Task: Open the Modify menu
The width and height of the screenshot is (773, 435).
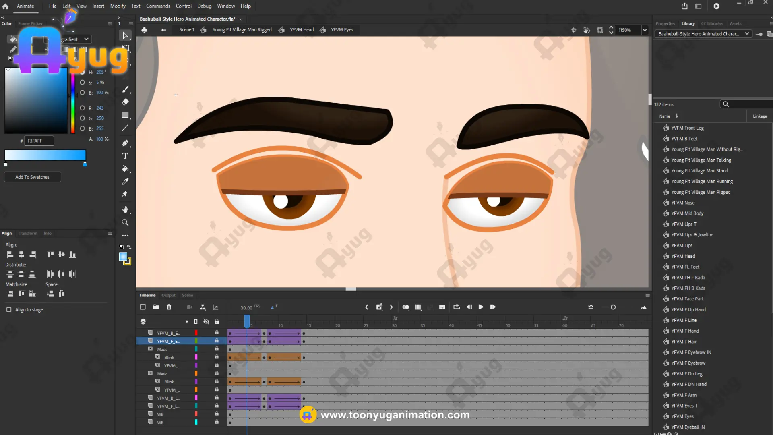Action: point(118,6)
